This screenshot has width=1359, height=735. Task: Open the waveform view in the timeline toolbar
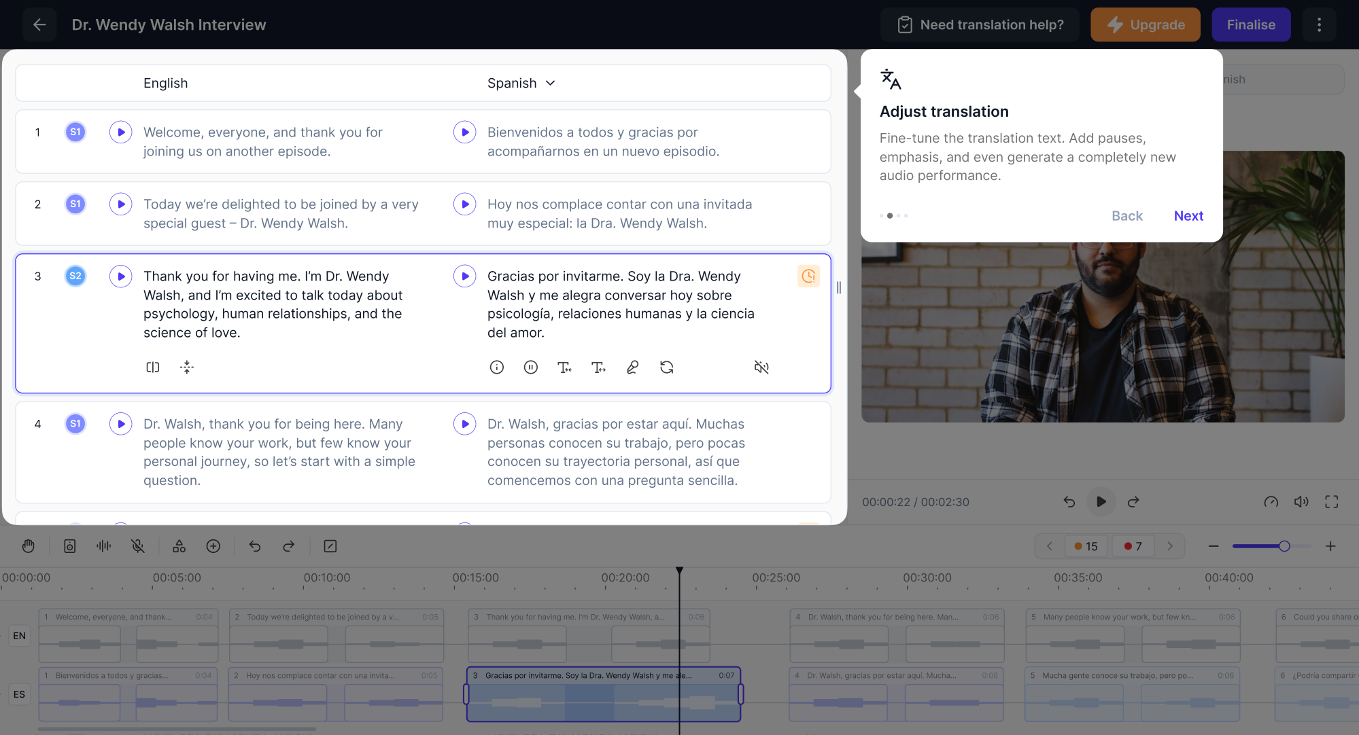click(103, 545)
